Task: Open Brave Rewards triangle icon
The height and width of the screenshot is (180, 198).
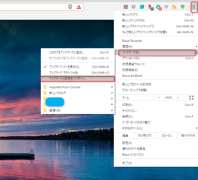Action: [79, 7]
